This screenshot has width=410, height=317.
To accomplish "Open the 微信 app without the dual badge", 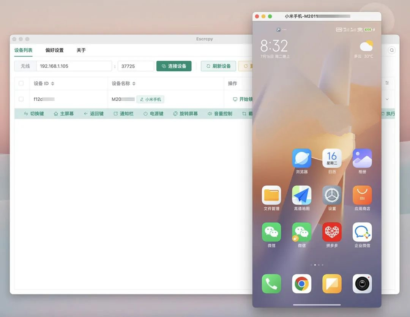I will coord(271,232).
